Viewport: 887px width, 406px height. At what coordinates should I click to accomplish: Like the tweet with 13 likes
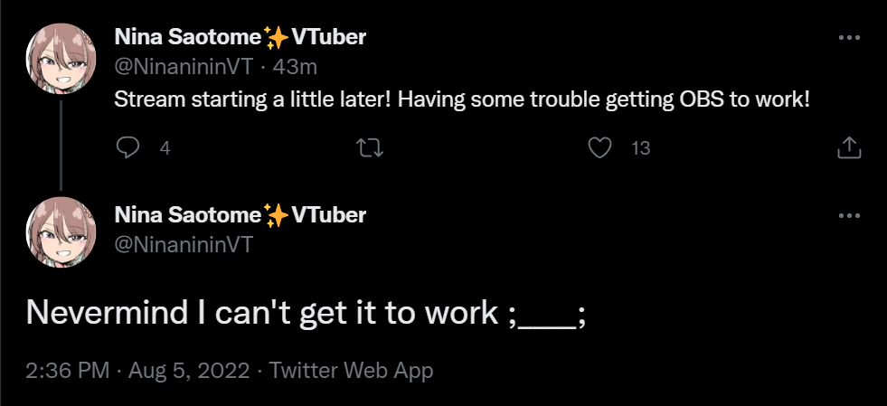click(x=600, y=148)
